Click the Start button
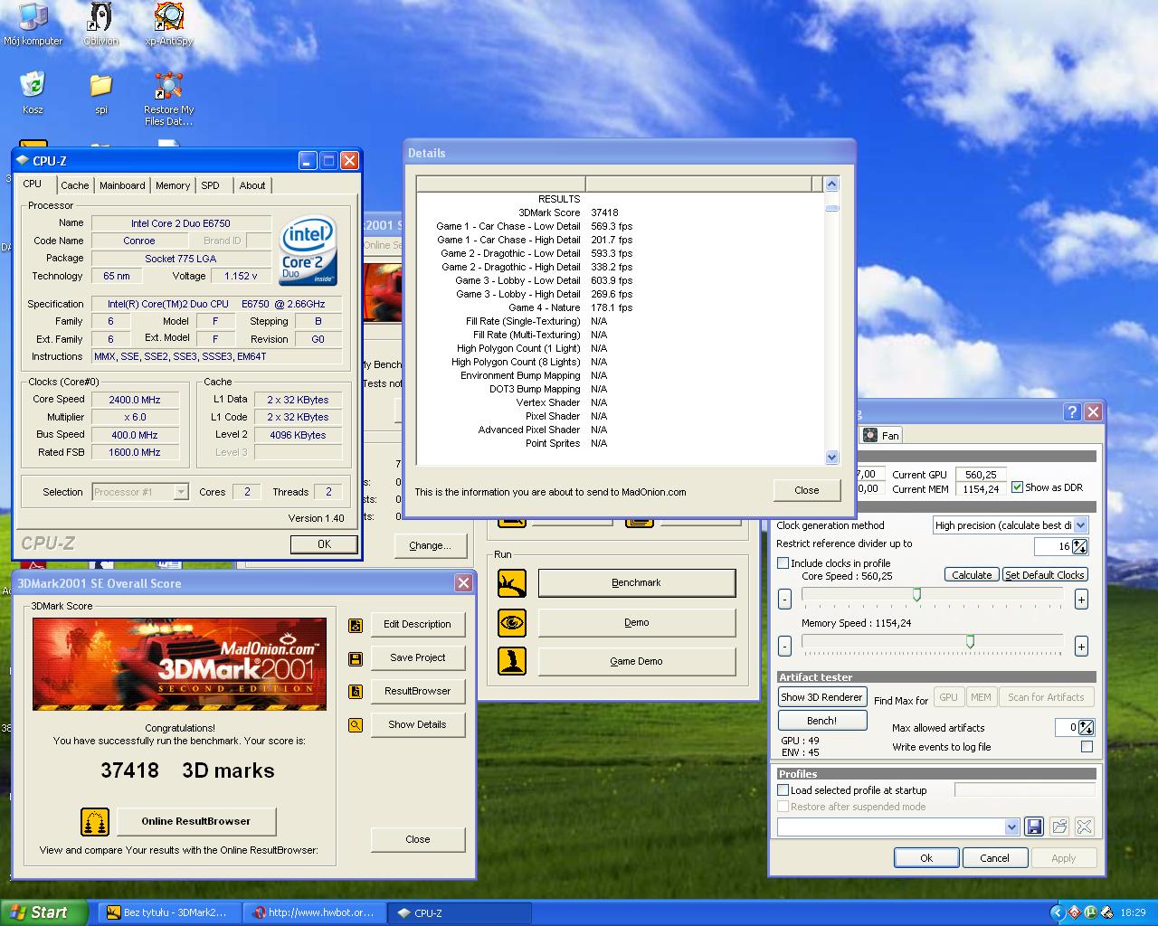The width and height of the screenshot is (1158, 926). tap(44, 912)
